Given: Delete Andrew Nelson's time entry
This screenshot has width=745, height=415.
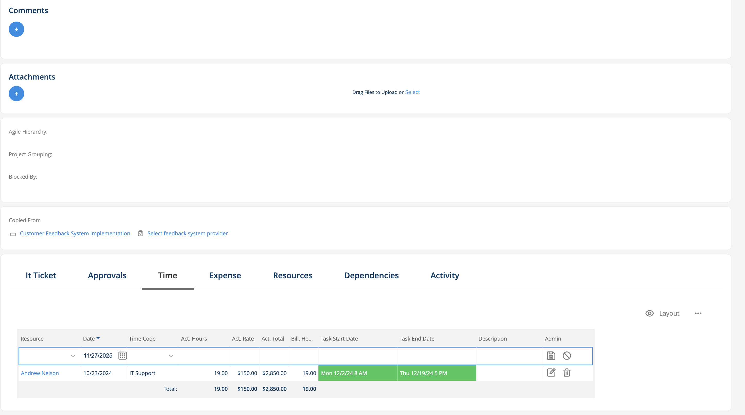Looking at the screenshot, I should (x=567, y=373).
